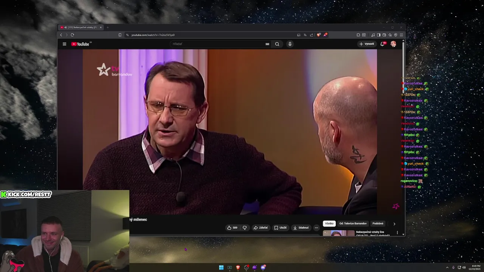Open Brave Leo AI sparkle icon
Viewport: 484px width, 272px height.
[x=390, y=35]
